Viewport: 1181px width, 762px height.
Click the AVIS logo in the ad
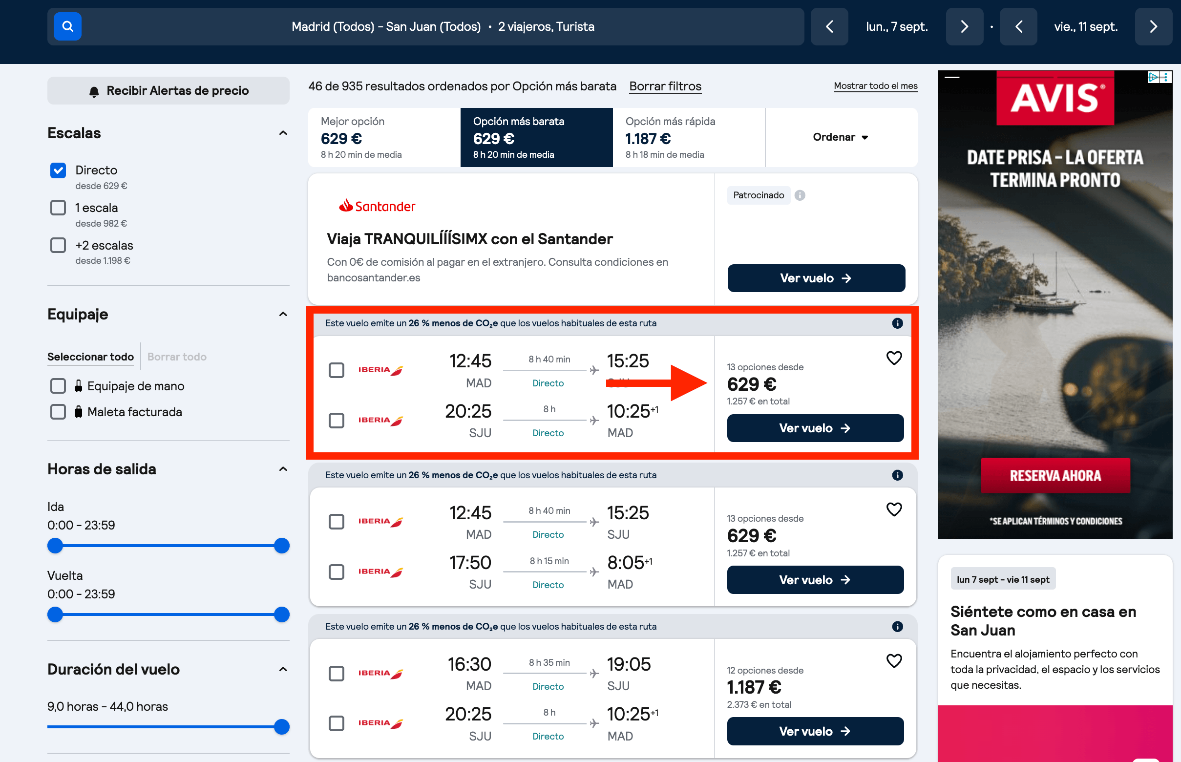(1055, 98)
